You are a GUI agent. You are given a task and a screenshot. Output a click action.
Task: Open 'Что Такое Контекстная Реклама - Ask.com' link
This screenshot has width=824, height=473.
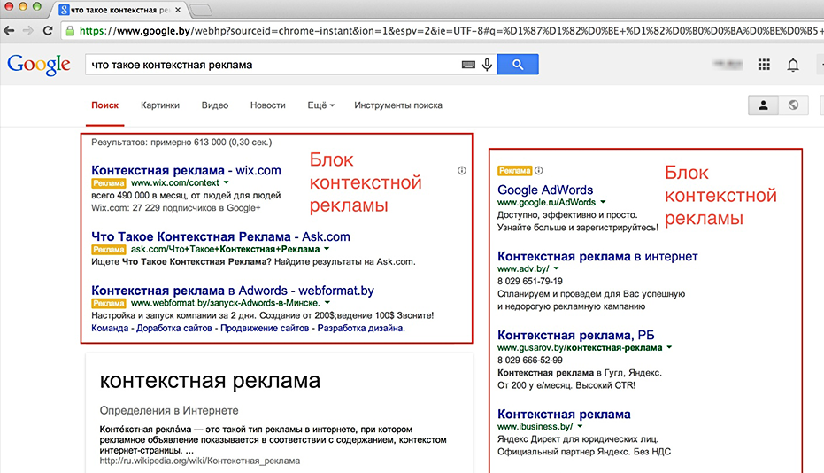click(220, 237)
